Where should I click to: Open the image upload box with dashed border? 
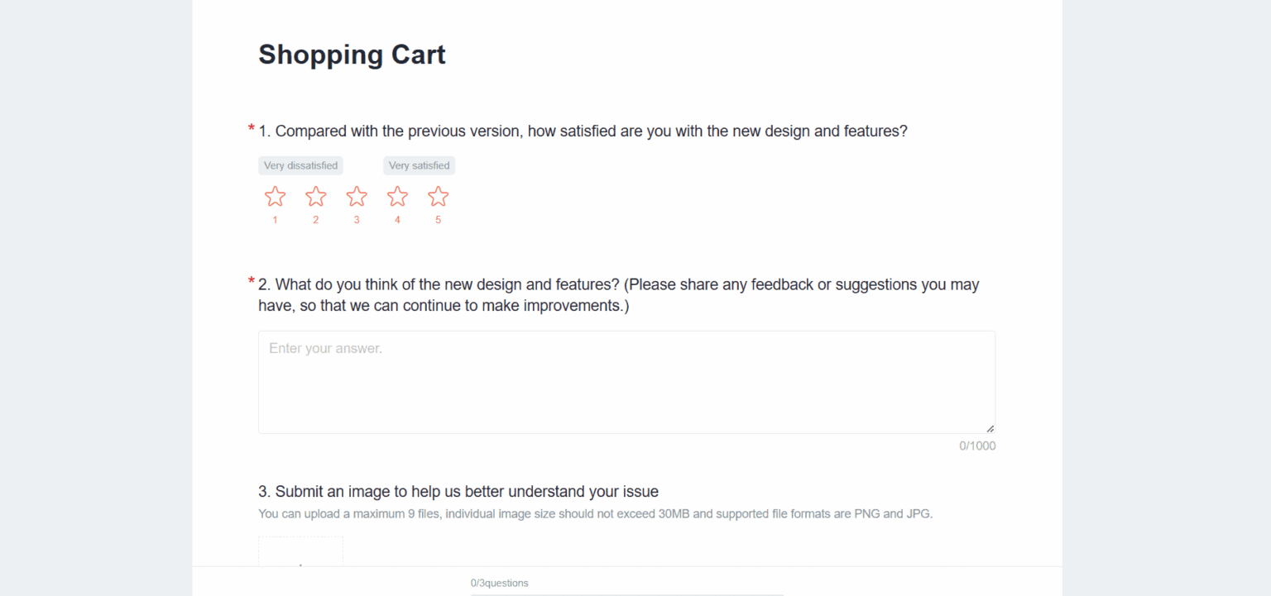pos(300,552)
